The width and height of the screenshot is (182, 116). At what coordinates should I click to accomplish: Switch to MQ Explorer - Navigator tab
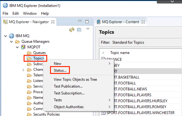29,22
